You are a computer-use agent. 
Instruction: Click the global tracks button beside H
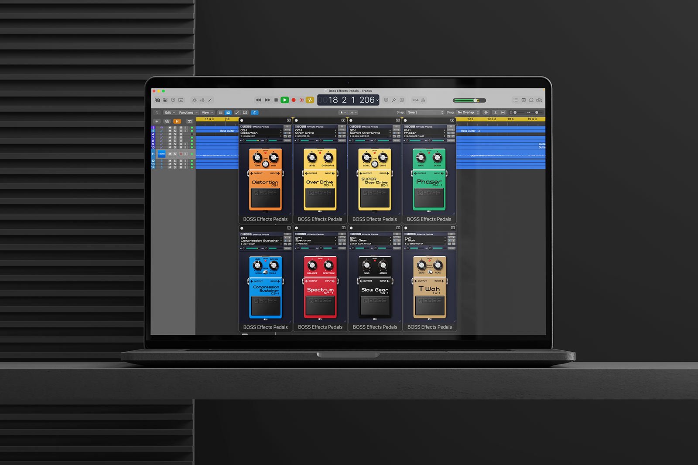pos(189,122)
